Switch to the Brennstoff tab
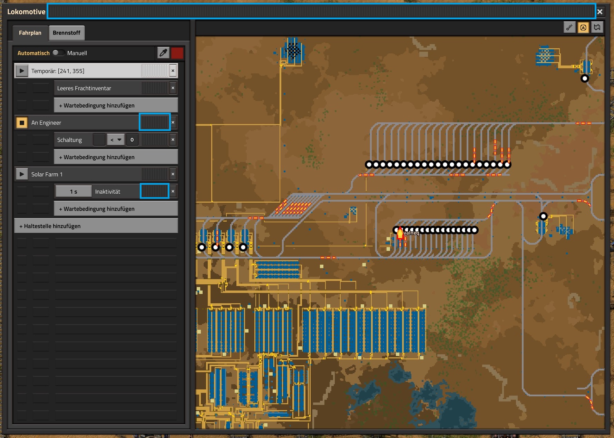The image size is (614, 438). 66,33
